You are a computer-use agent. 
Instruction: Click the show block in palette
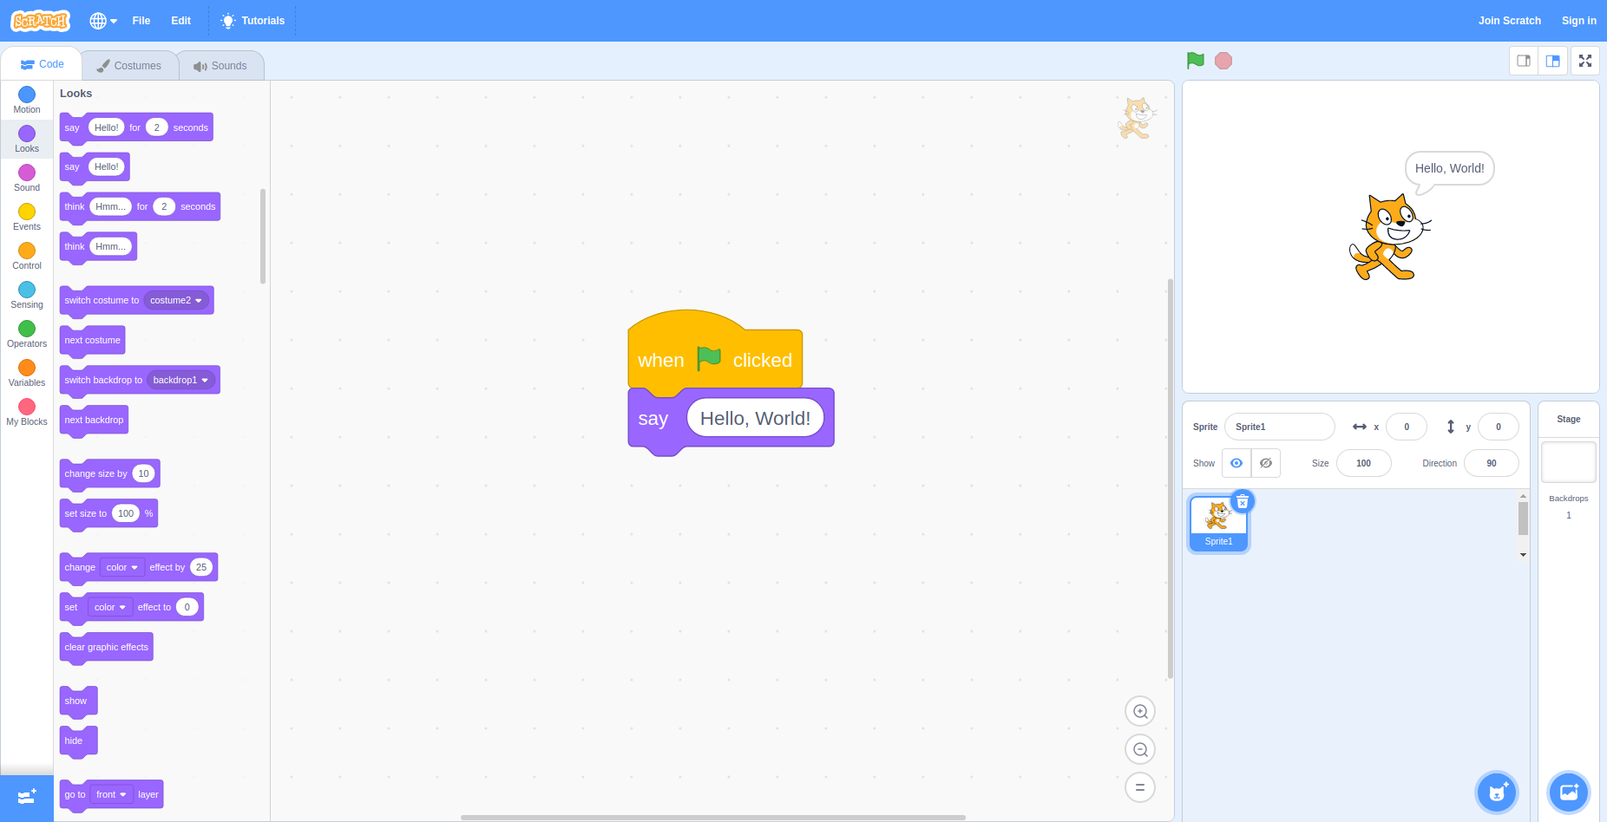[x=78, y=701]
